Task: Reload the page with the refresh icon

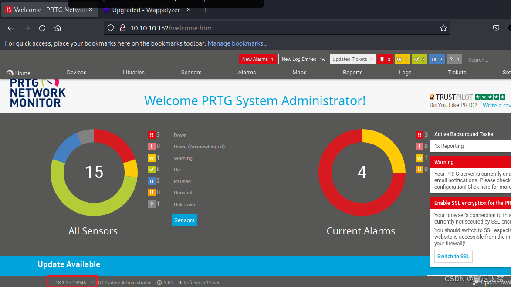Action: coord(42,28)
